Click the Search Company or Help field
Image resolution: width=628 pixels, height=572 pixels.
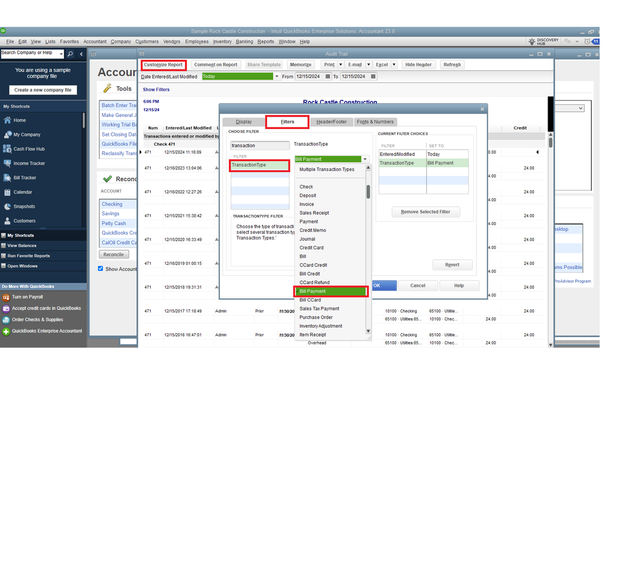(30, 53)
